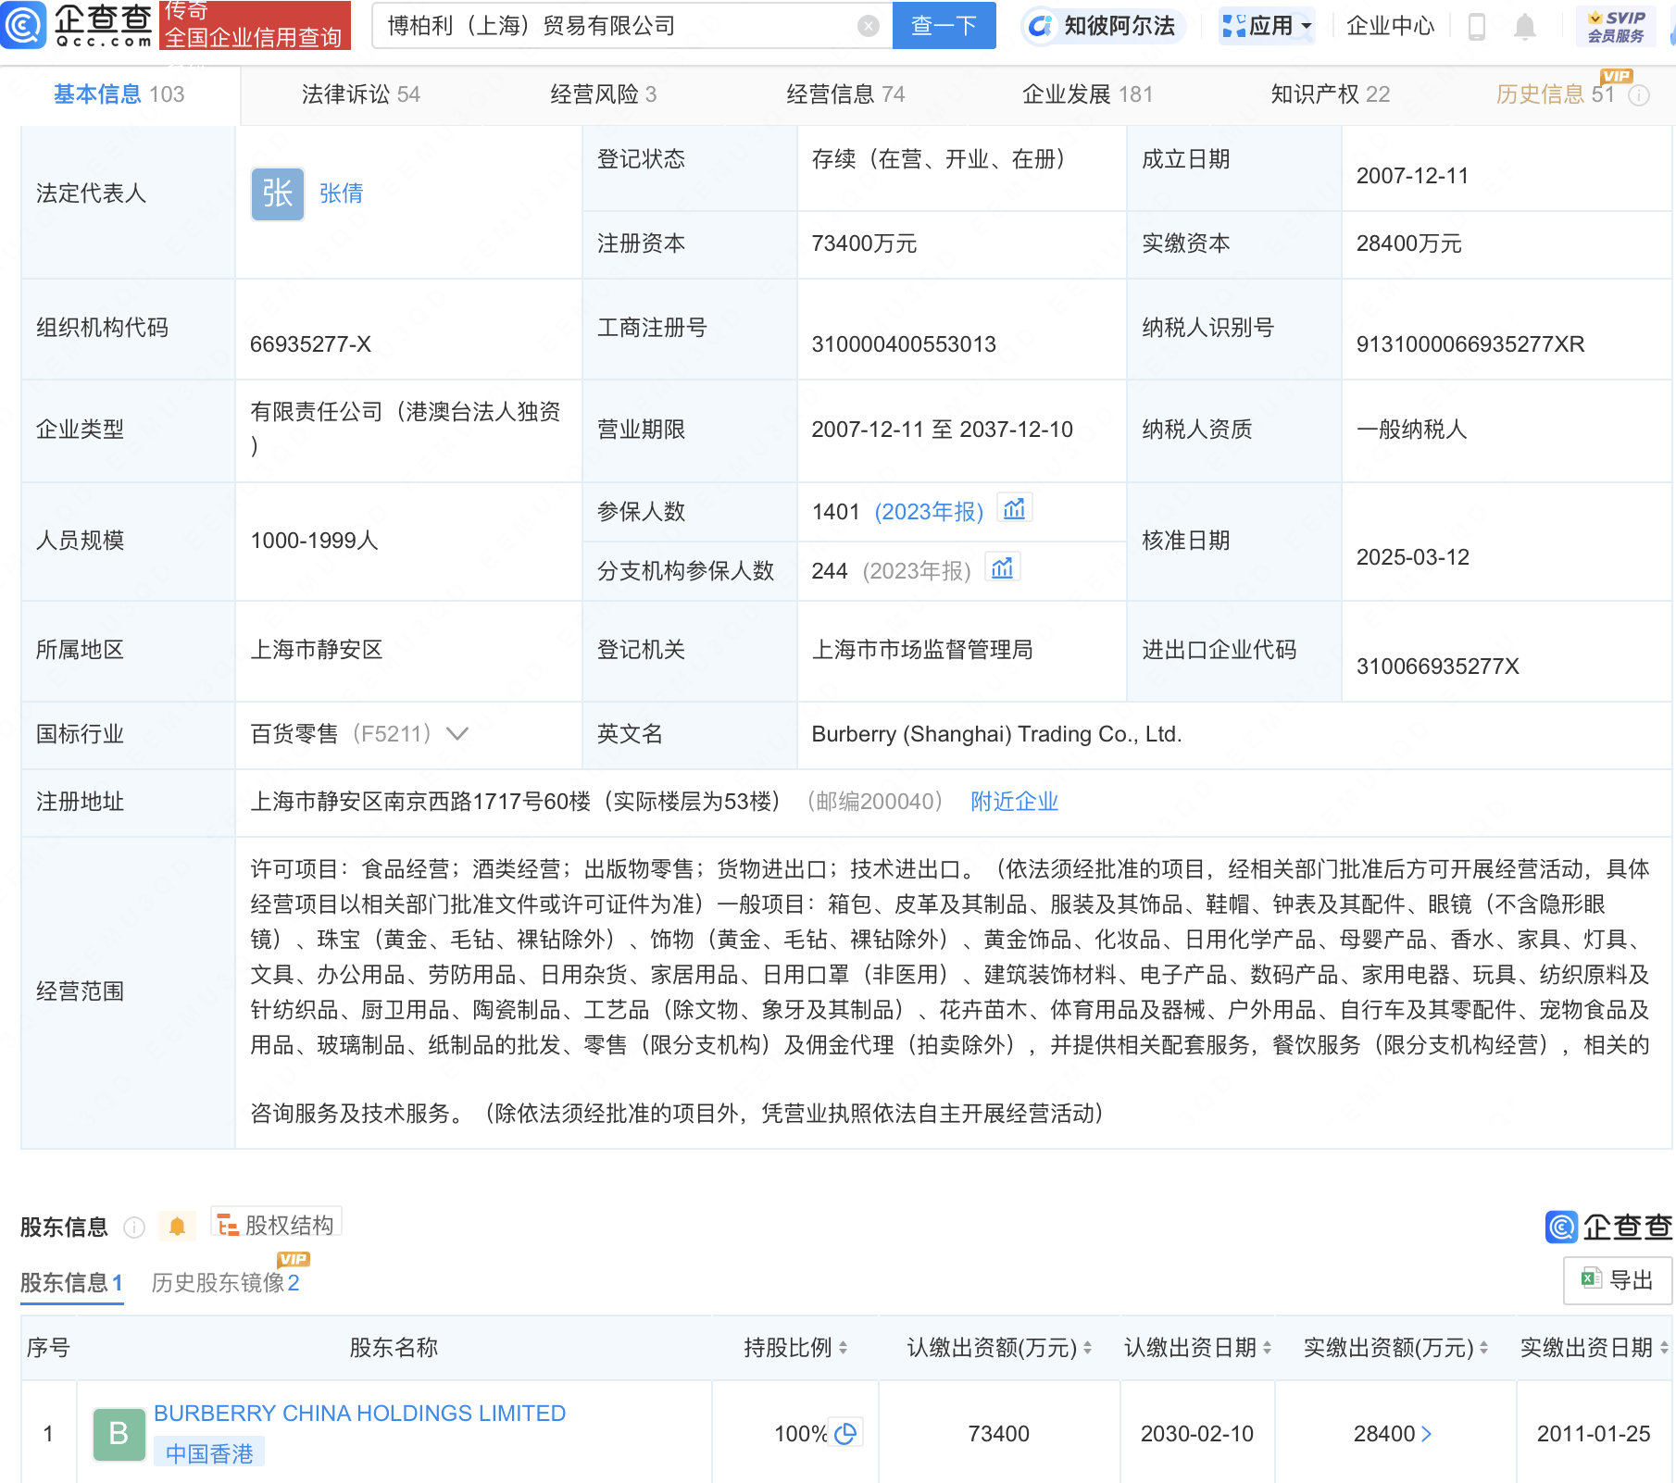Screen dimensions: 1676x1483
Task: Click the 查一下 search button
Action: [944, 26]
